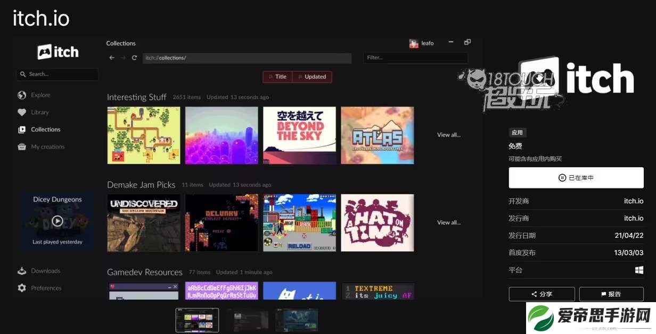
Task: Click the itch logo in the sidebar
Action: click(58, 52)
